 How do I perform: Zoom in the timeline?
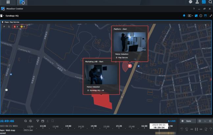click(x=30, y=121)
